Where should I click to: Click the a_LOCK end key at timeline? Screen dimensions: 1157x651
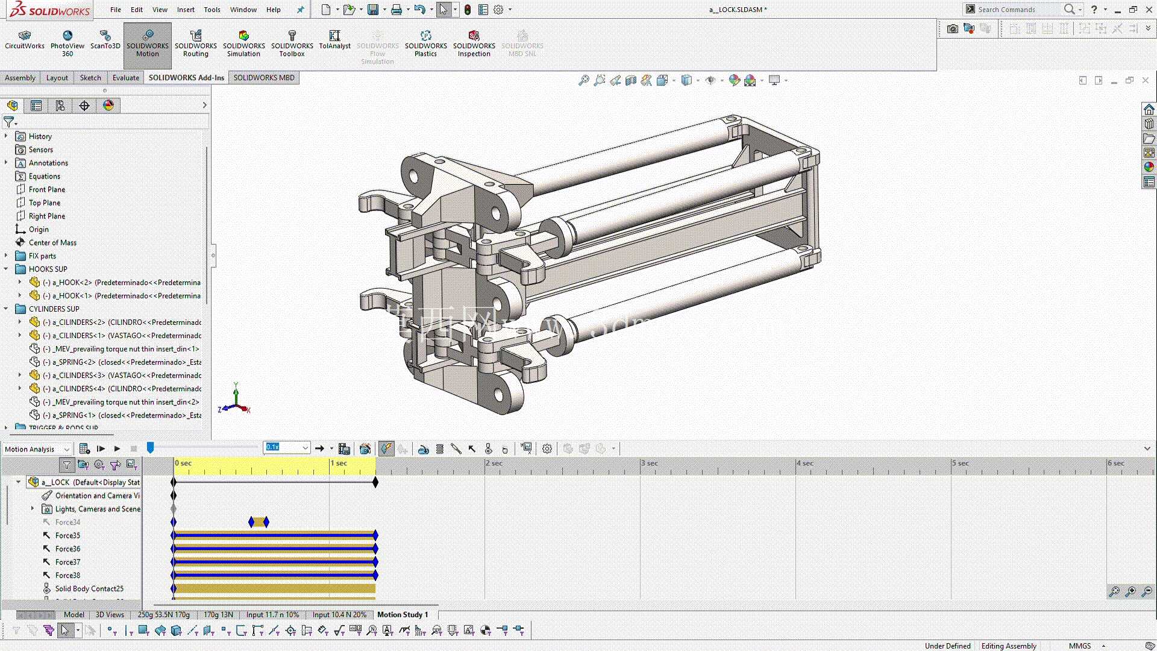coord(375,482)
